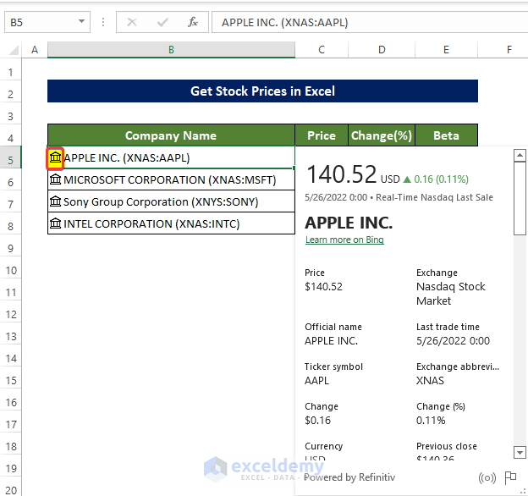The width and height of the screenshot is (528, 496).
Task: Click the Currency field label
Action: pyautogui.click(x=323, y=446)
